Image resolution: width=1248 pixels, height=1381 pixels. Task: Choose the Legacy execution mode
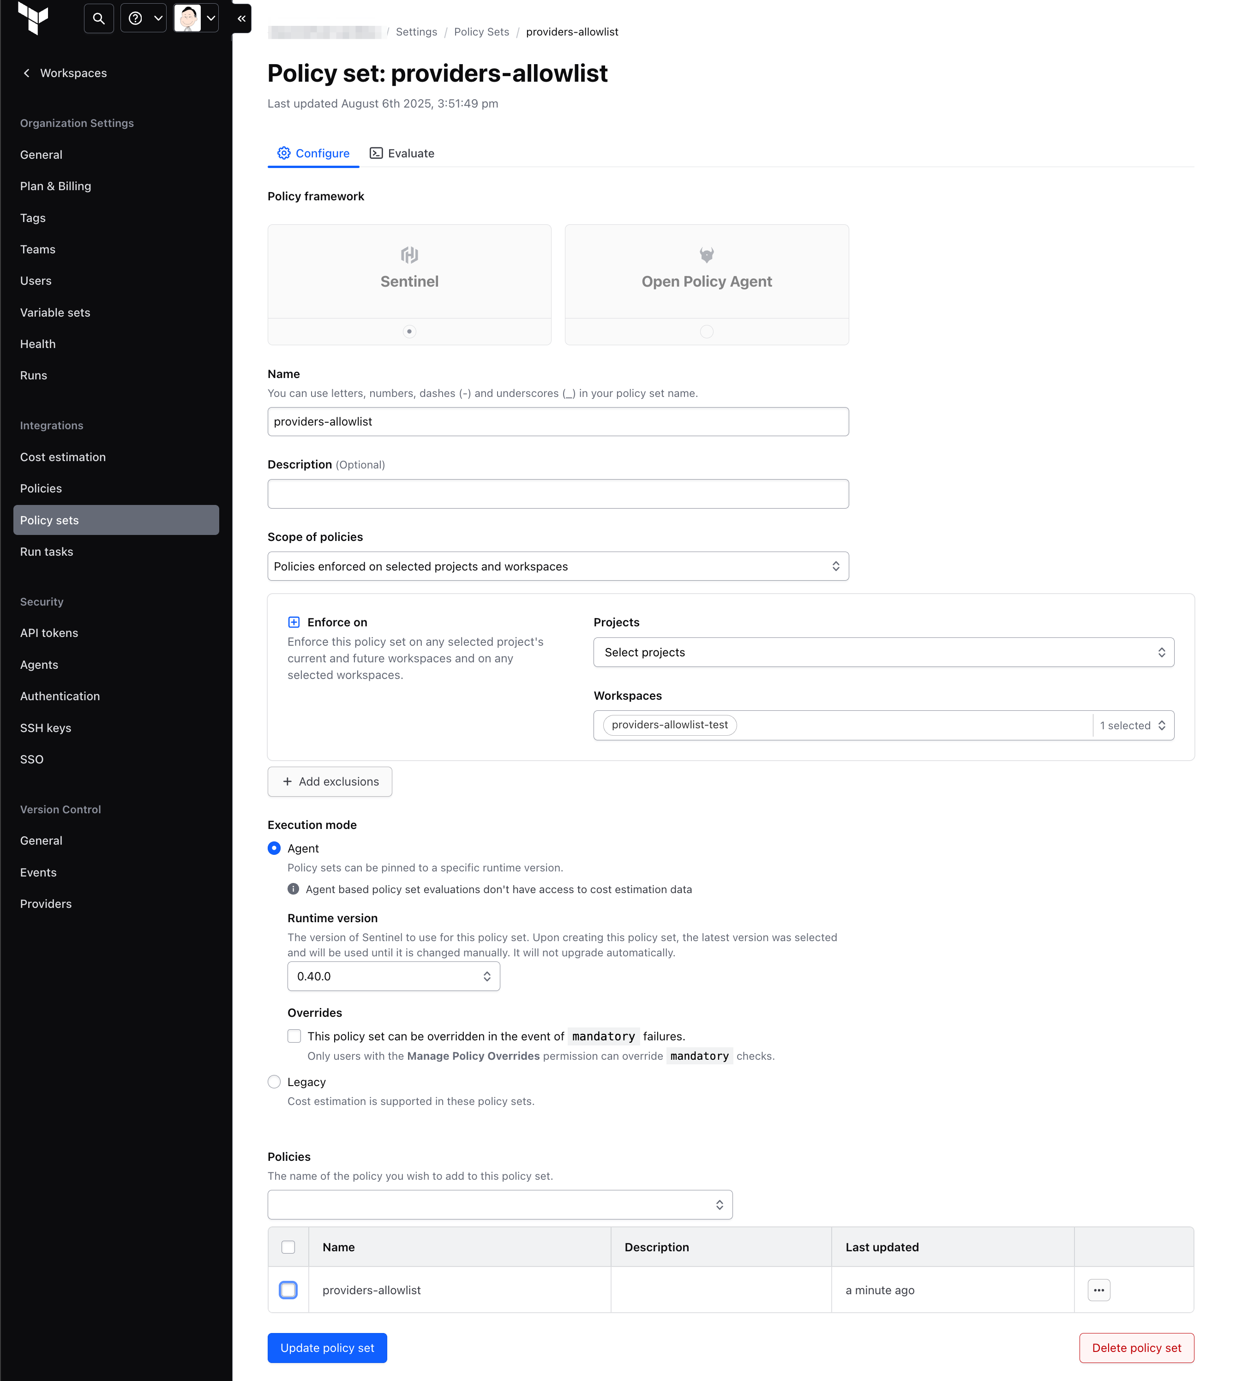274,1081
